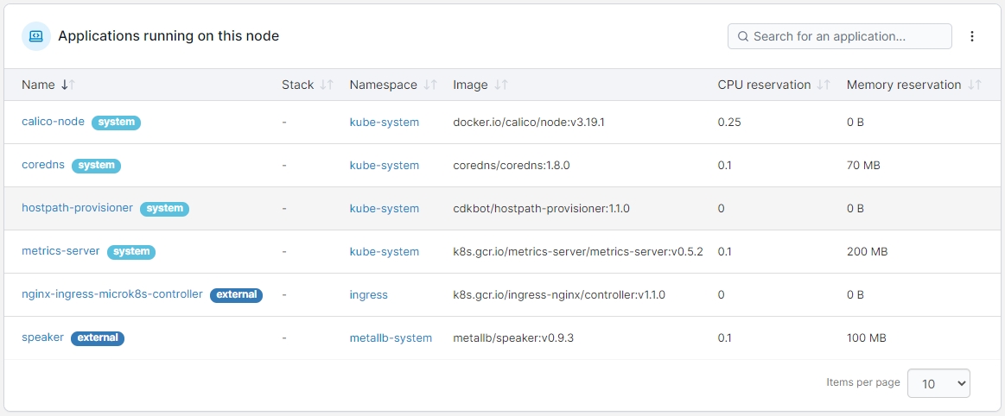Open nginx-ingress-microk8s-controller application
Viewport: 1005px width, 416px height.
111,294
